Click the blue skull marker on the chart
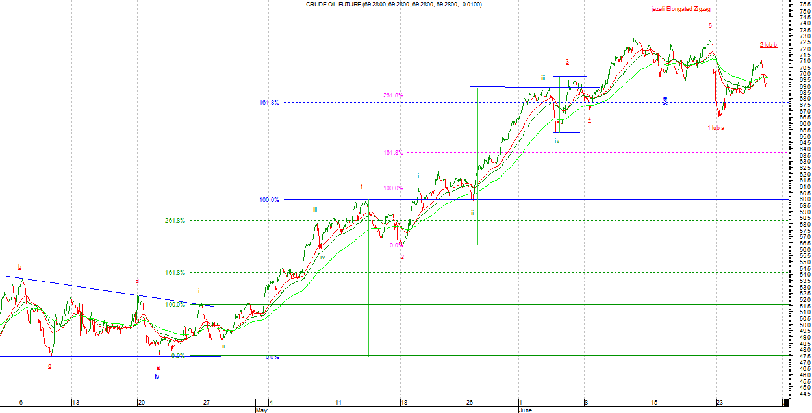 tap(665, 101)
